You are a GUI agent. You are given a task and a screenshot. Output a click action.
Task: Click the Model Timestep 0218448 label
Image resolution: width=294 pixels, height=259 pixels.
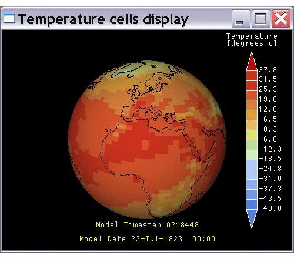click(147, 224)
